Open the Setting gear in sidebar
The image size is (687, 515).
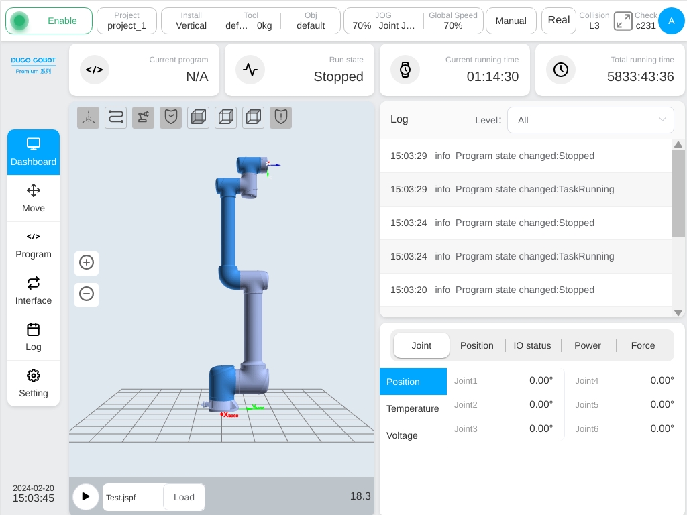coord(34,383)
